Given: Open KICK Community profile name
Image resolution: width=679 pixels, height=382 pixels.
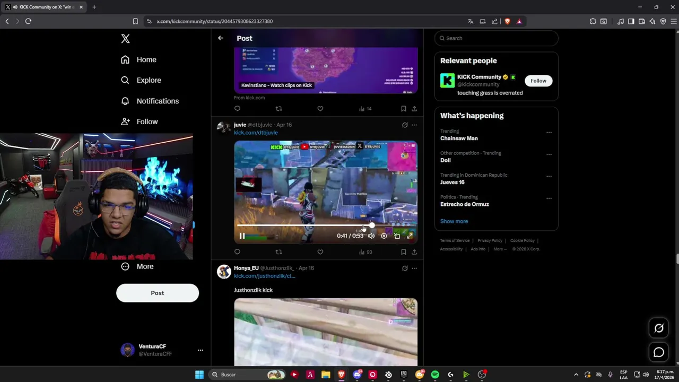Looking at the screenshot, I should [479, 77].
